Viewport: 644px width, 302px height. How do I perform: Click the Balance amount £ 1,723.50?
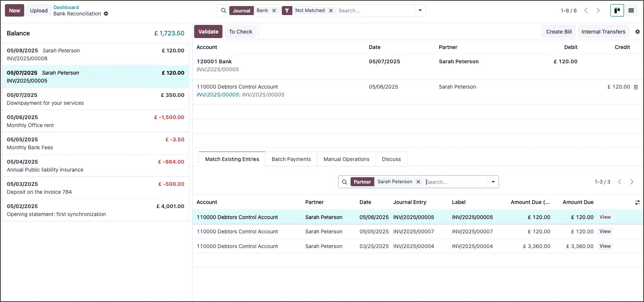pos(169,33)
